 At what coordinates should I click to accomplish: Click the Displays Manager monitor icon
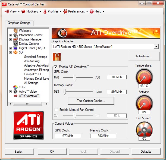16,39
